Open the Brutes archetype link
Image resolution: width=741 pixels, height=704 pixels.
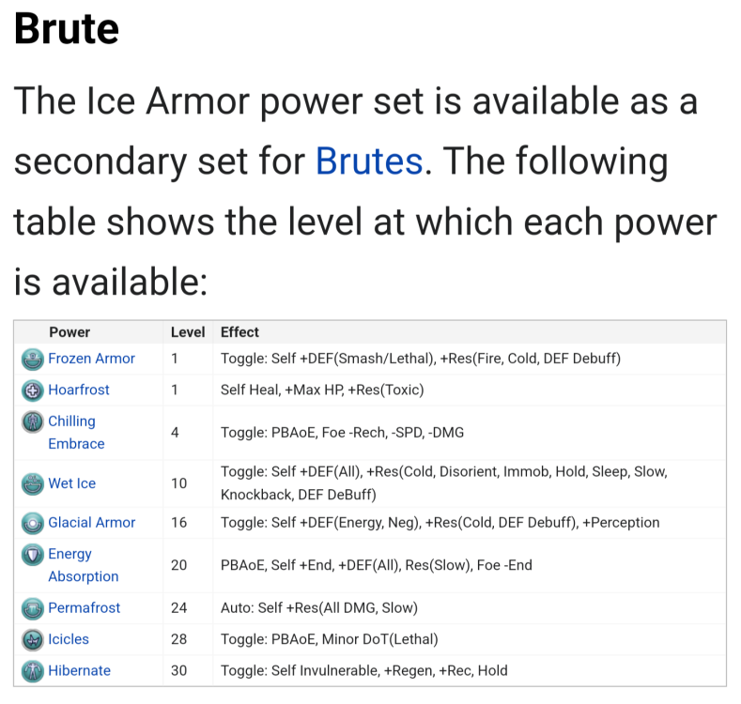pos(368,161)
